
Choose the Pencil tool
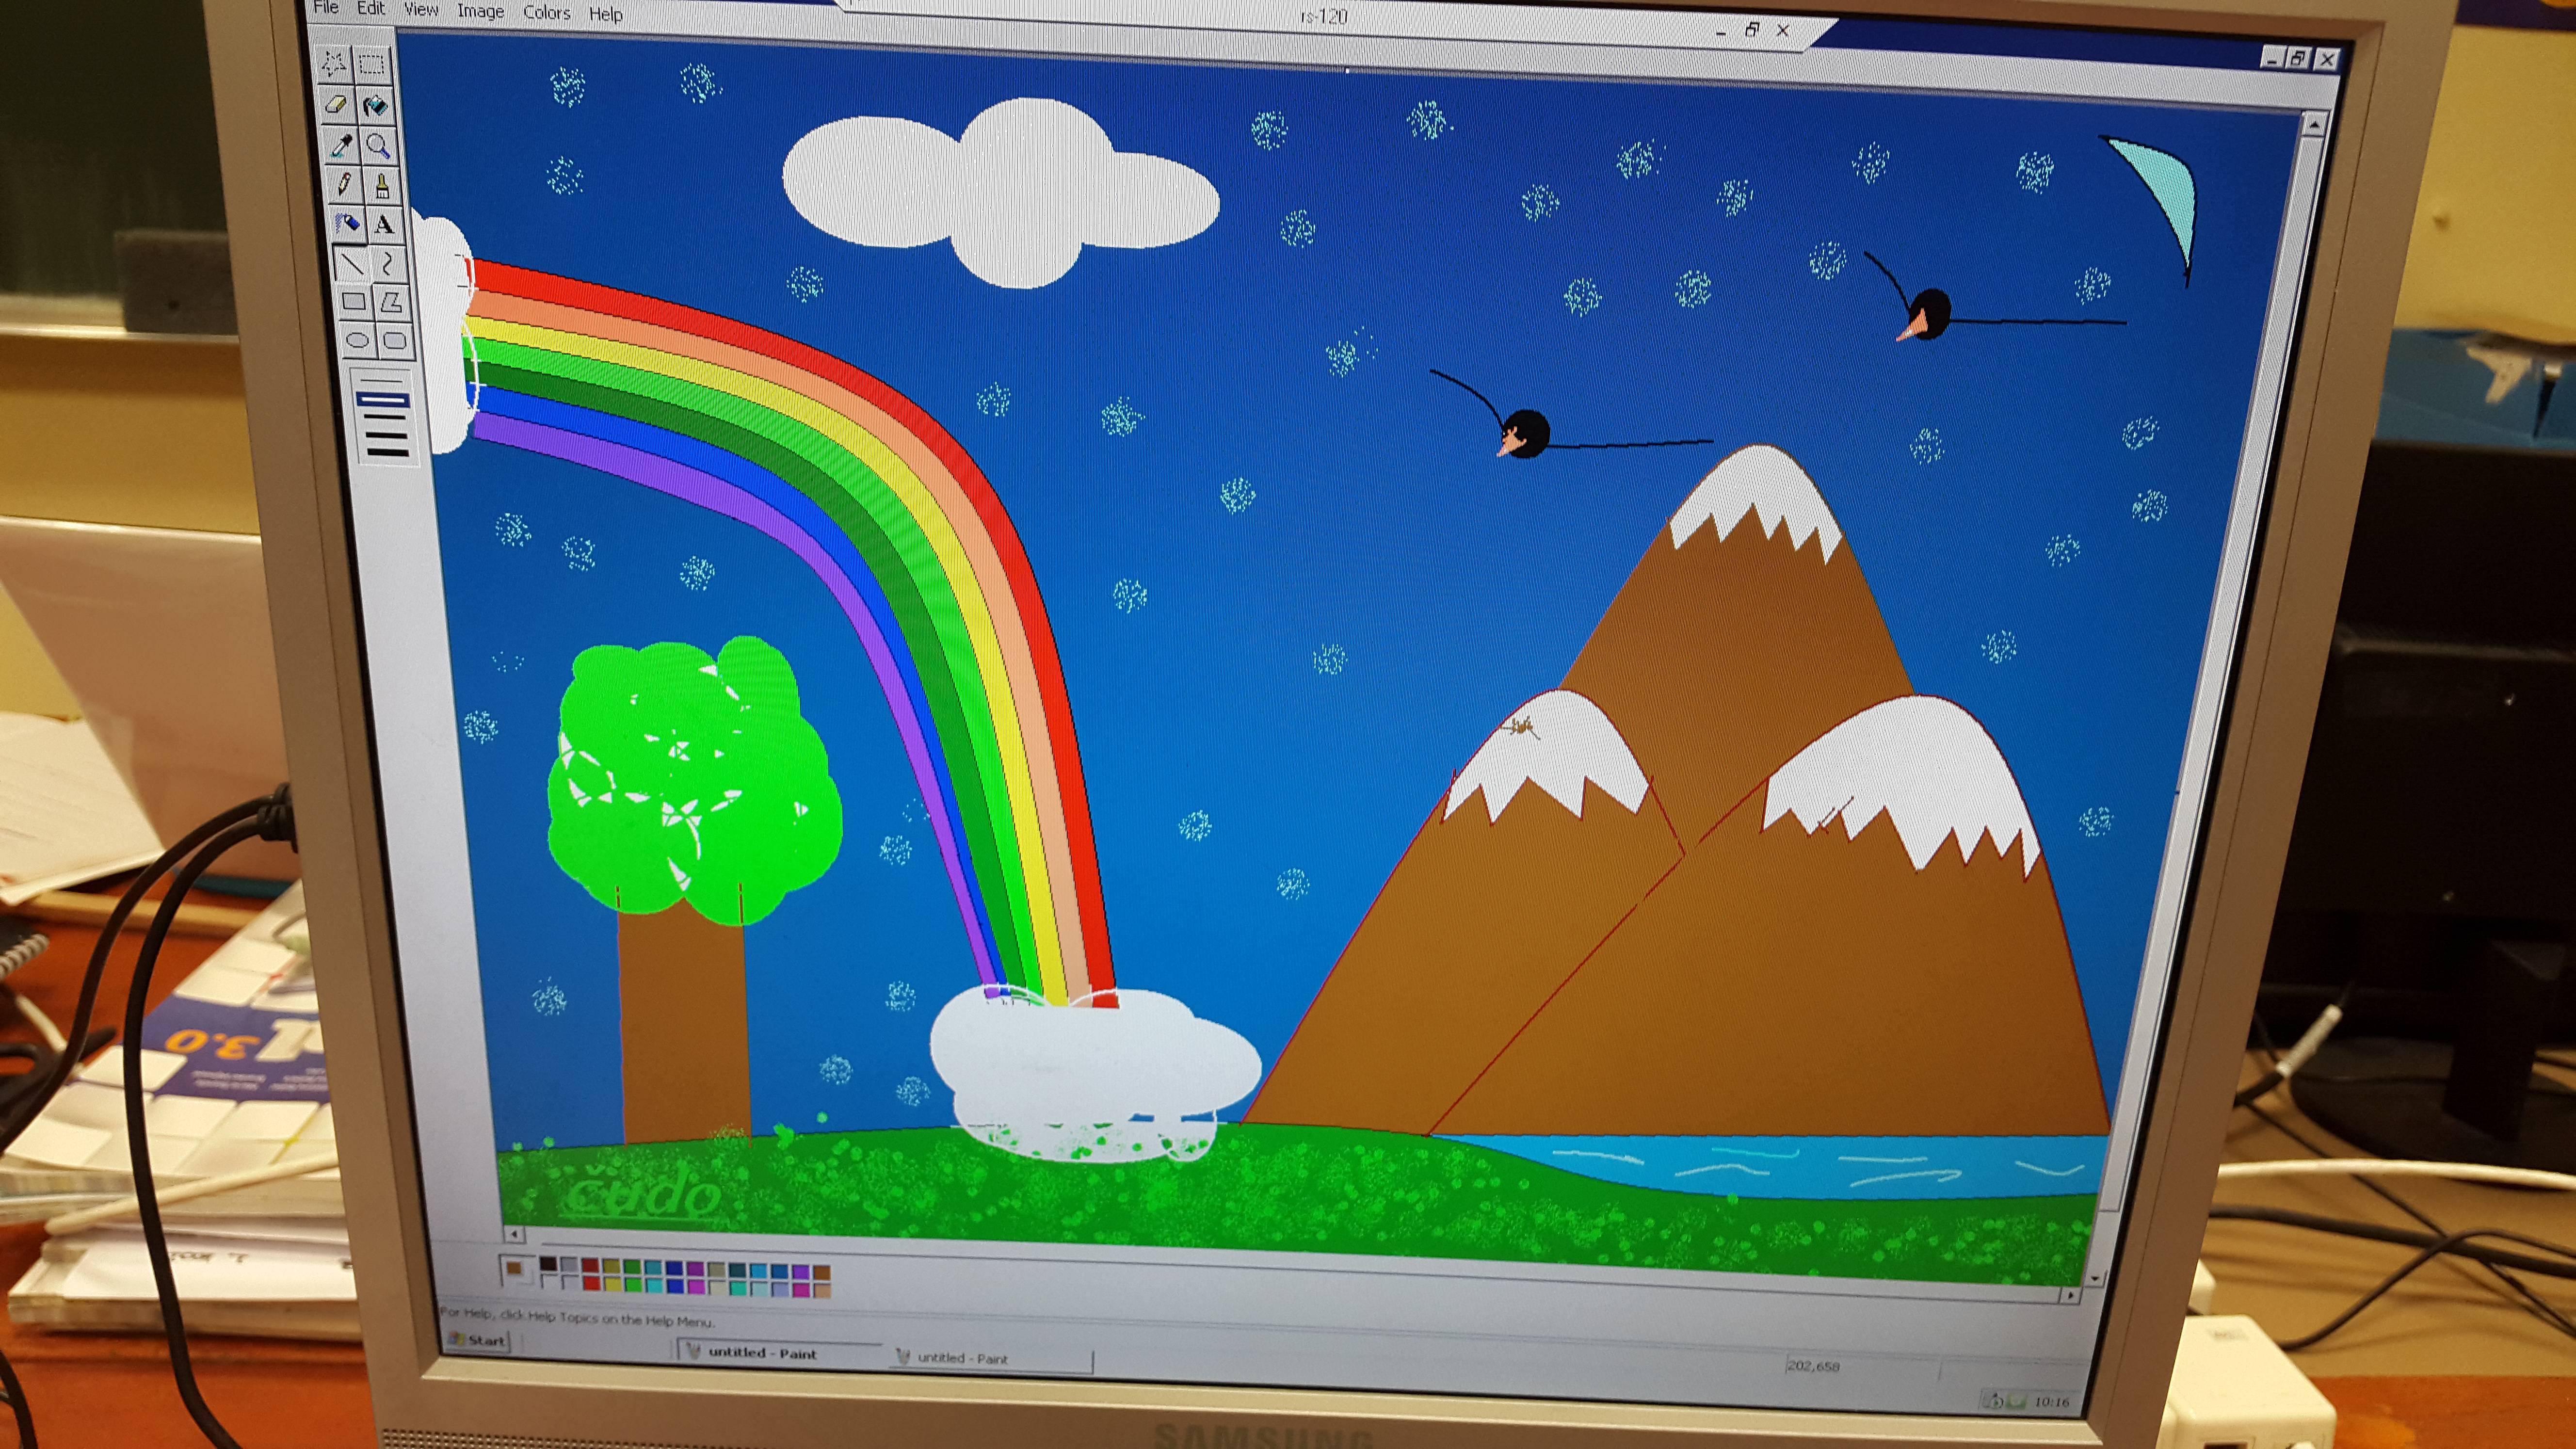tap(344, 184)
